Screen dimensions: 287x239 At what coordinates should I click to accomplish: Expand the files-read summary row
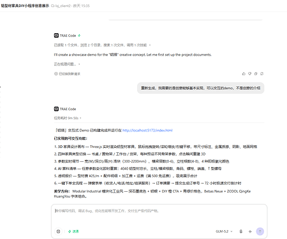(102, 45)
